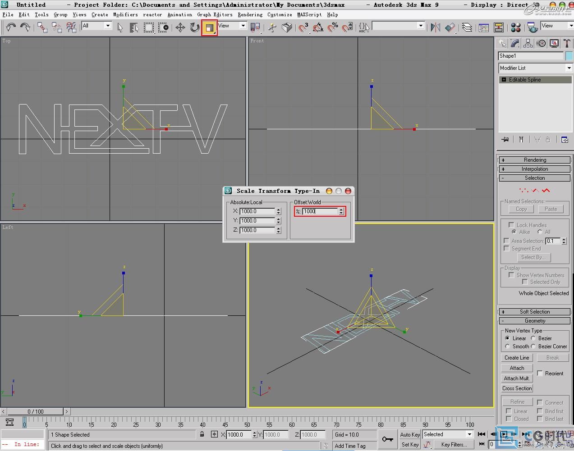Toggle the 3D Snaps magnet icon

click(x=303, y=27)
